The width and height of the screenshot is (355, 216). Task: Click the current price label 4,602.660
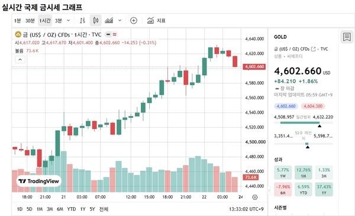click(254, 66)
